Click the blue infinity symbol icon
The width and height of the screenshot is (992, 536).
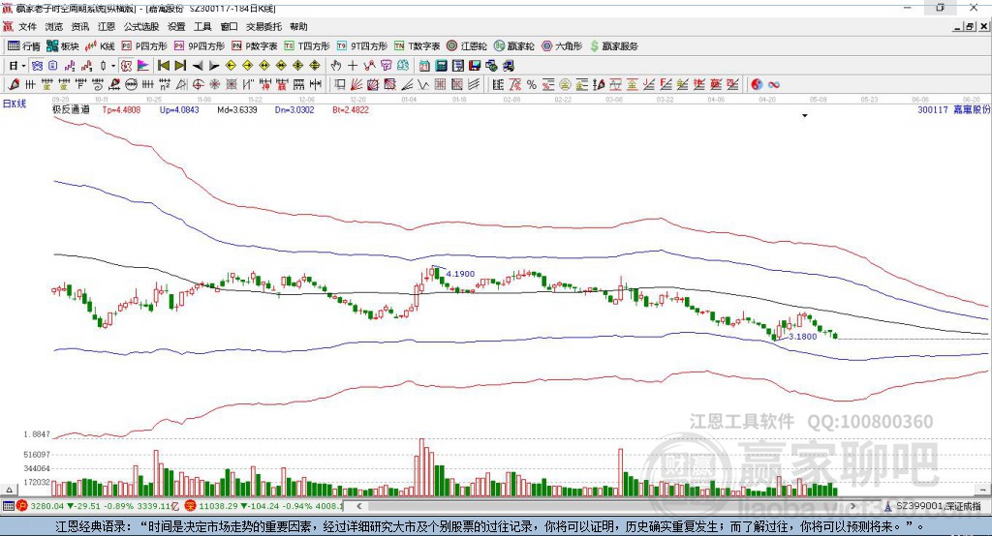pos(774,85)
